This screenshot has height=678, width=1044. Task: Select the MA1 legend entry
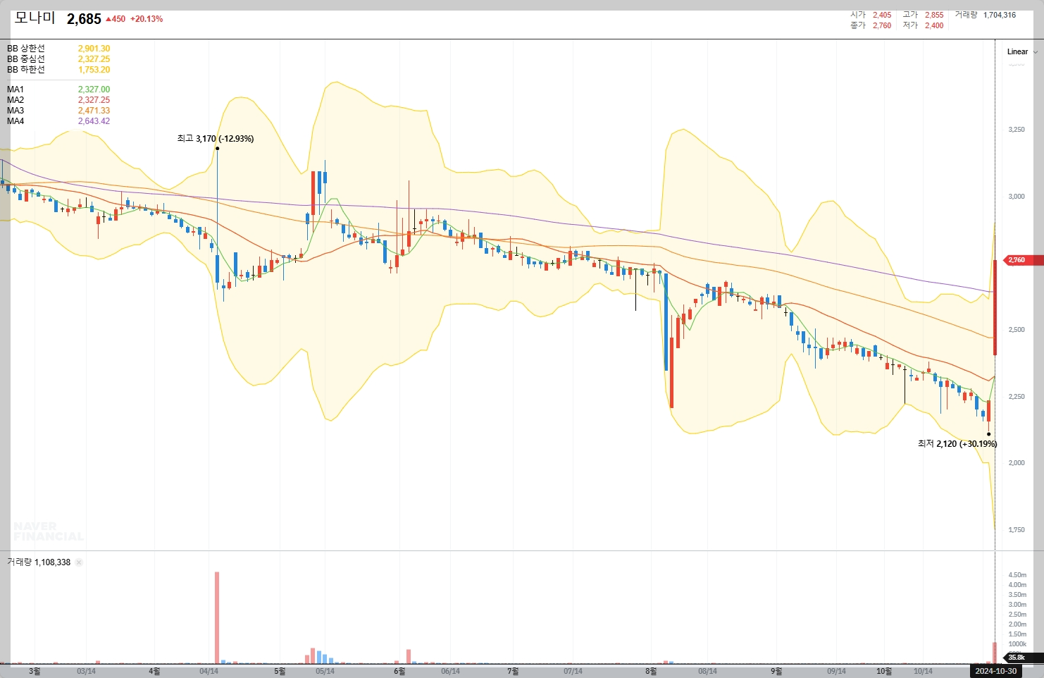15,90
